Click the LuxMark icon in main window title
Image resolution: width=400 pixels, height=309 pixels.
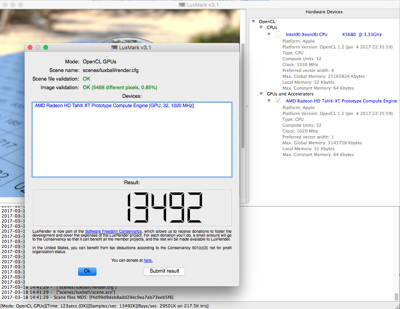point(182,5)
